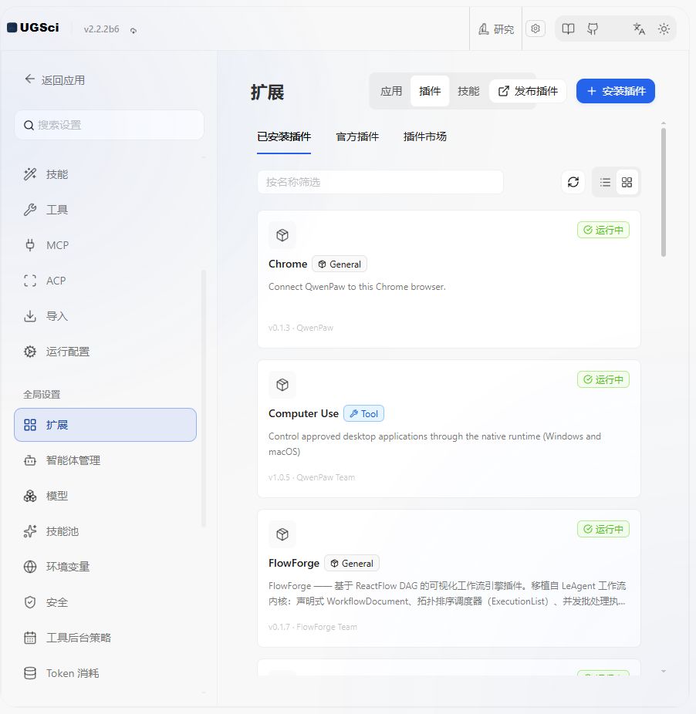Open 运行配置 in the sidebar
The height and width of the screenshot is (714, 696).
tap(105, 352)
